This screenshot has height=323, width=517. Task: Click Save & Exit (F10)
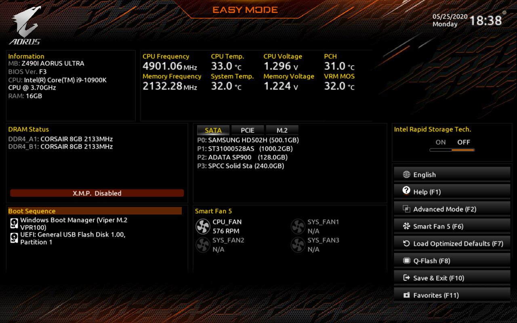(x=452, y=277)
